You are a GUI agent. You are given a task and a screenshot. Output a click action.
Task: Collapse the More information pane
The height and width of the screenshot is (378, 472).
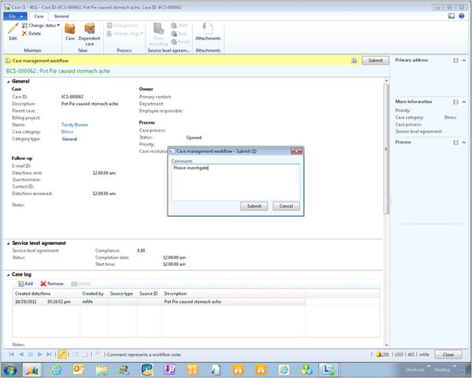[x=464, y=102]
